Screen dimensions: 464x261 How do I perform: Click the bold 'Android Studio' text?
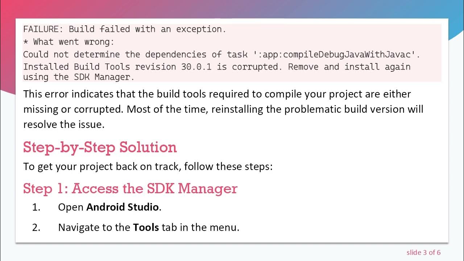click(123, 207)
